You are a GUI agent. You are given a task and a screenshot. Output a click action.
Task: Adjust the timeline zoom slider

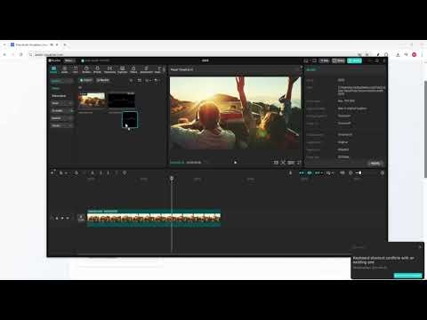pos(359,172)
